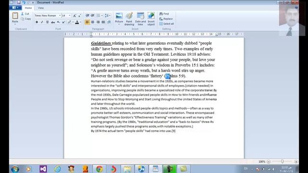The width and height of the screenshot is (308, 173).
Task: Switch to the WordPad taskbar button
Action: click(155, 169)
